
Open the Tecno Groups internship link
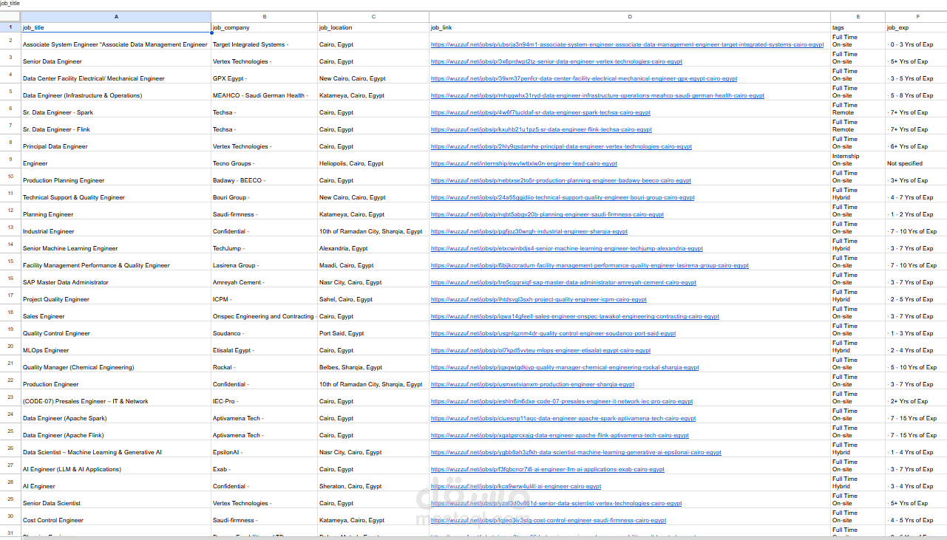point(524,164)
